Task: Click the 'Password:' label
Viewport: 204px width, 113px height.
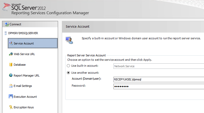Action: (x=79, y=86)
